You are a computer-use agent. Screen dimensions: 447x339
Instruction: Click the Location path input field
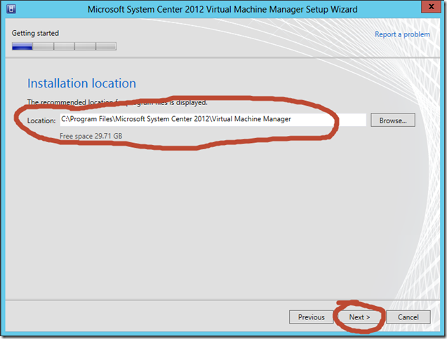pos(213,120)
